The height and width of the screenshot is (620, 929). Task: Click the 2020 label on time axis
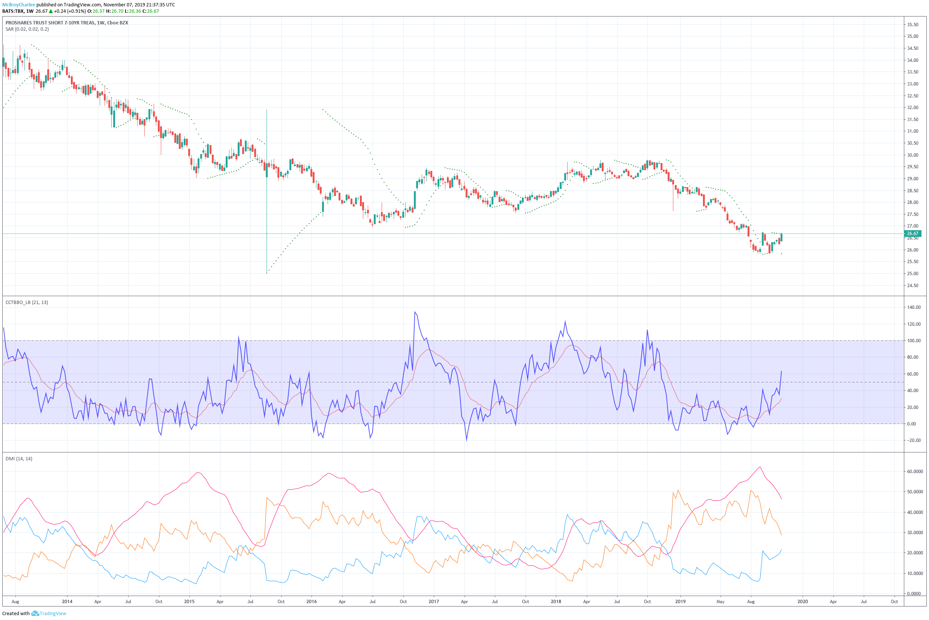click(802, 602)
